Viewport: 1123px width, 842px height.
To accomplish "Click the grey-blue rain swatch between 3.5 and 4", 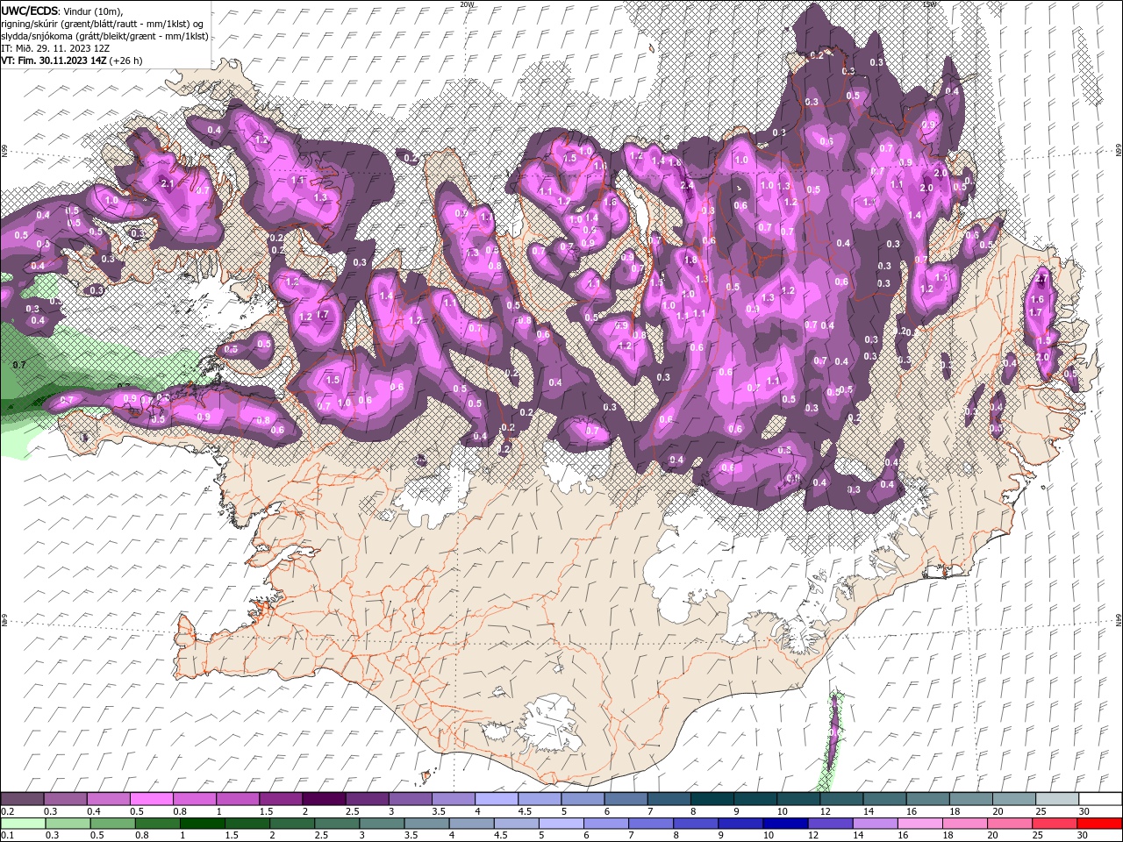I will (x=426, y=824).
